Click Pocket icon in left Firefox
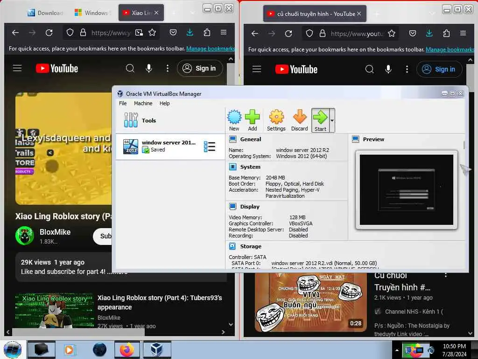 point(173,32)
